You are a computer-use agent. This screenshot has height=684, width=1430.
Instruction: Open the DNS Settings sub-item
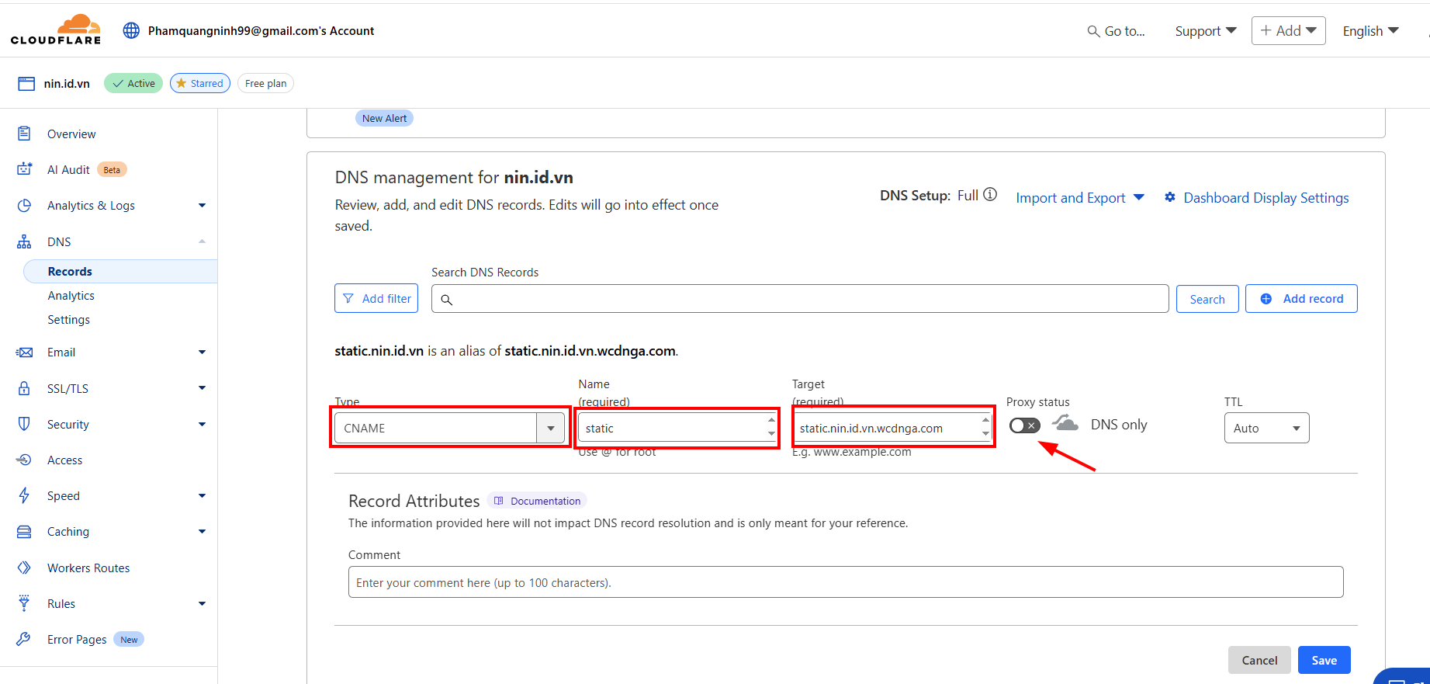coord(68,320)
